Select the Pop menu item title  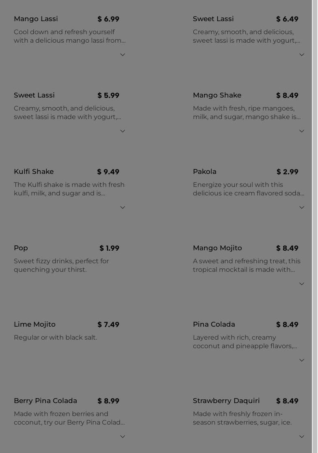[21, 248]
